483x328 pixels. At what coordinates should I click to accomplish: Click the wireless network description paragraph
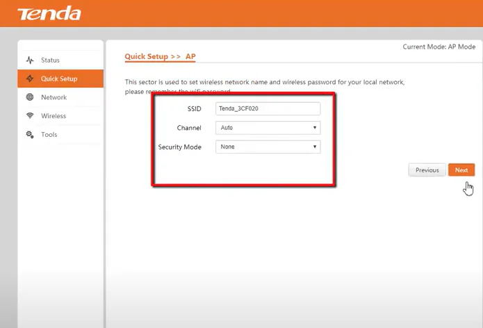click(265, 87)
